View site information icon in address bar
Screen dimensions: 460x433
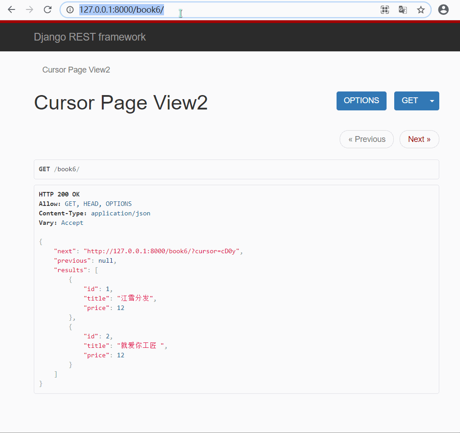coord(70,10)
